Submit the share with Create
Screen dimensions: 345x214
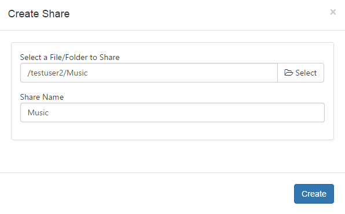(x=314, y=194)
